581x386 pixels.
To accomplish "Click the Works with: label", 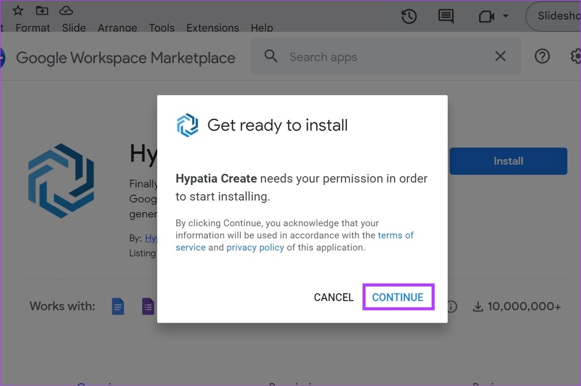I will click(x=62, y=306).
